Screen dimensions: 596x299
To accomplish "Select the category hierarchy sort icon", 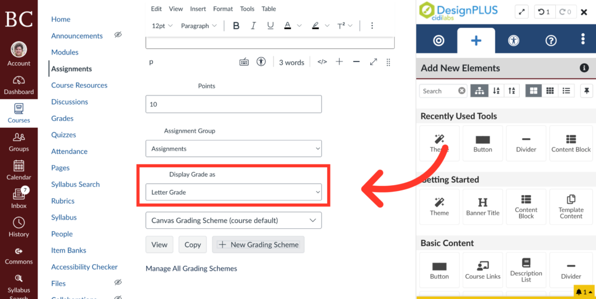I will 480,91.
